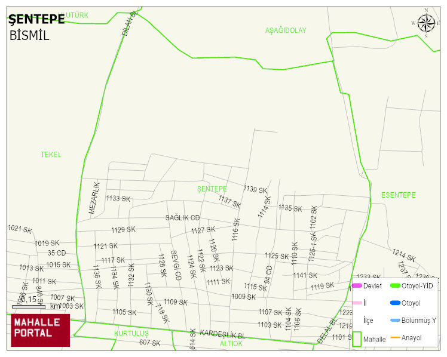The width and height of the screenshot is (447, 357).
Task: Click the pink İl legend swatch
Action: 357,303
